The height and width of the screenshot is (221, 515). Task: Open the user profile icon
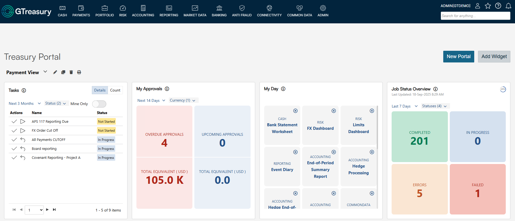coord(477,6)
